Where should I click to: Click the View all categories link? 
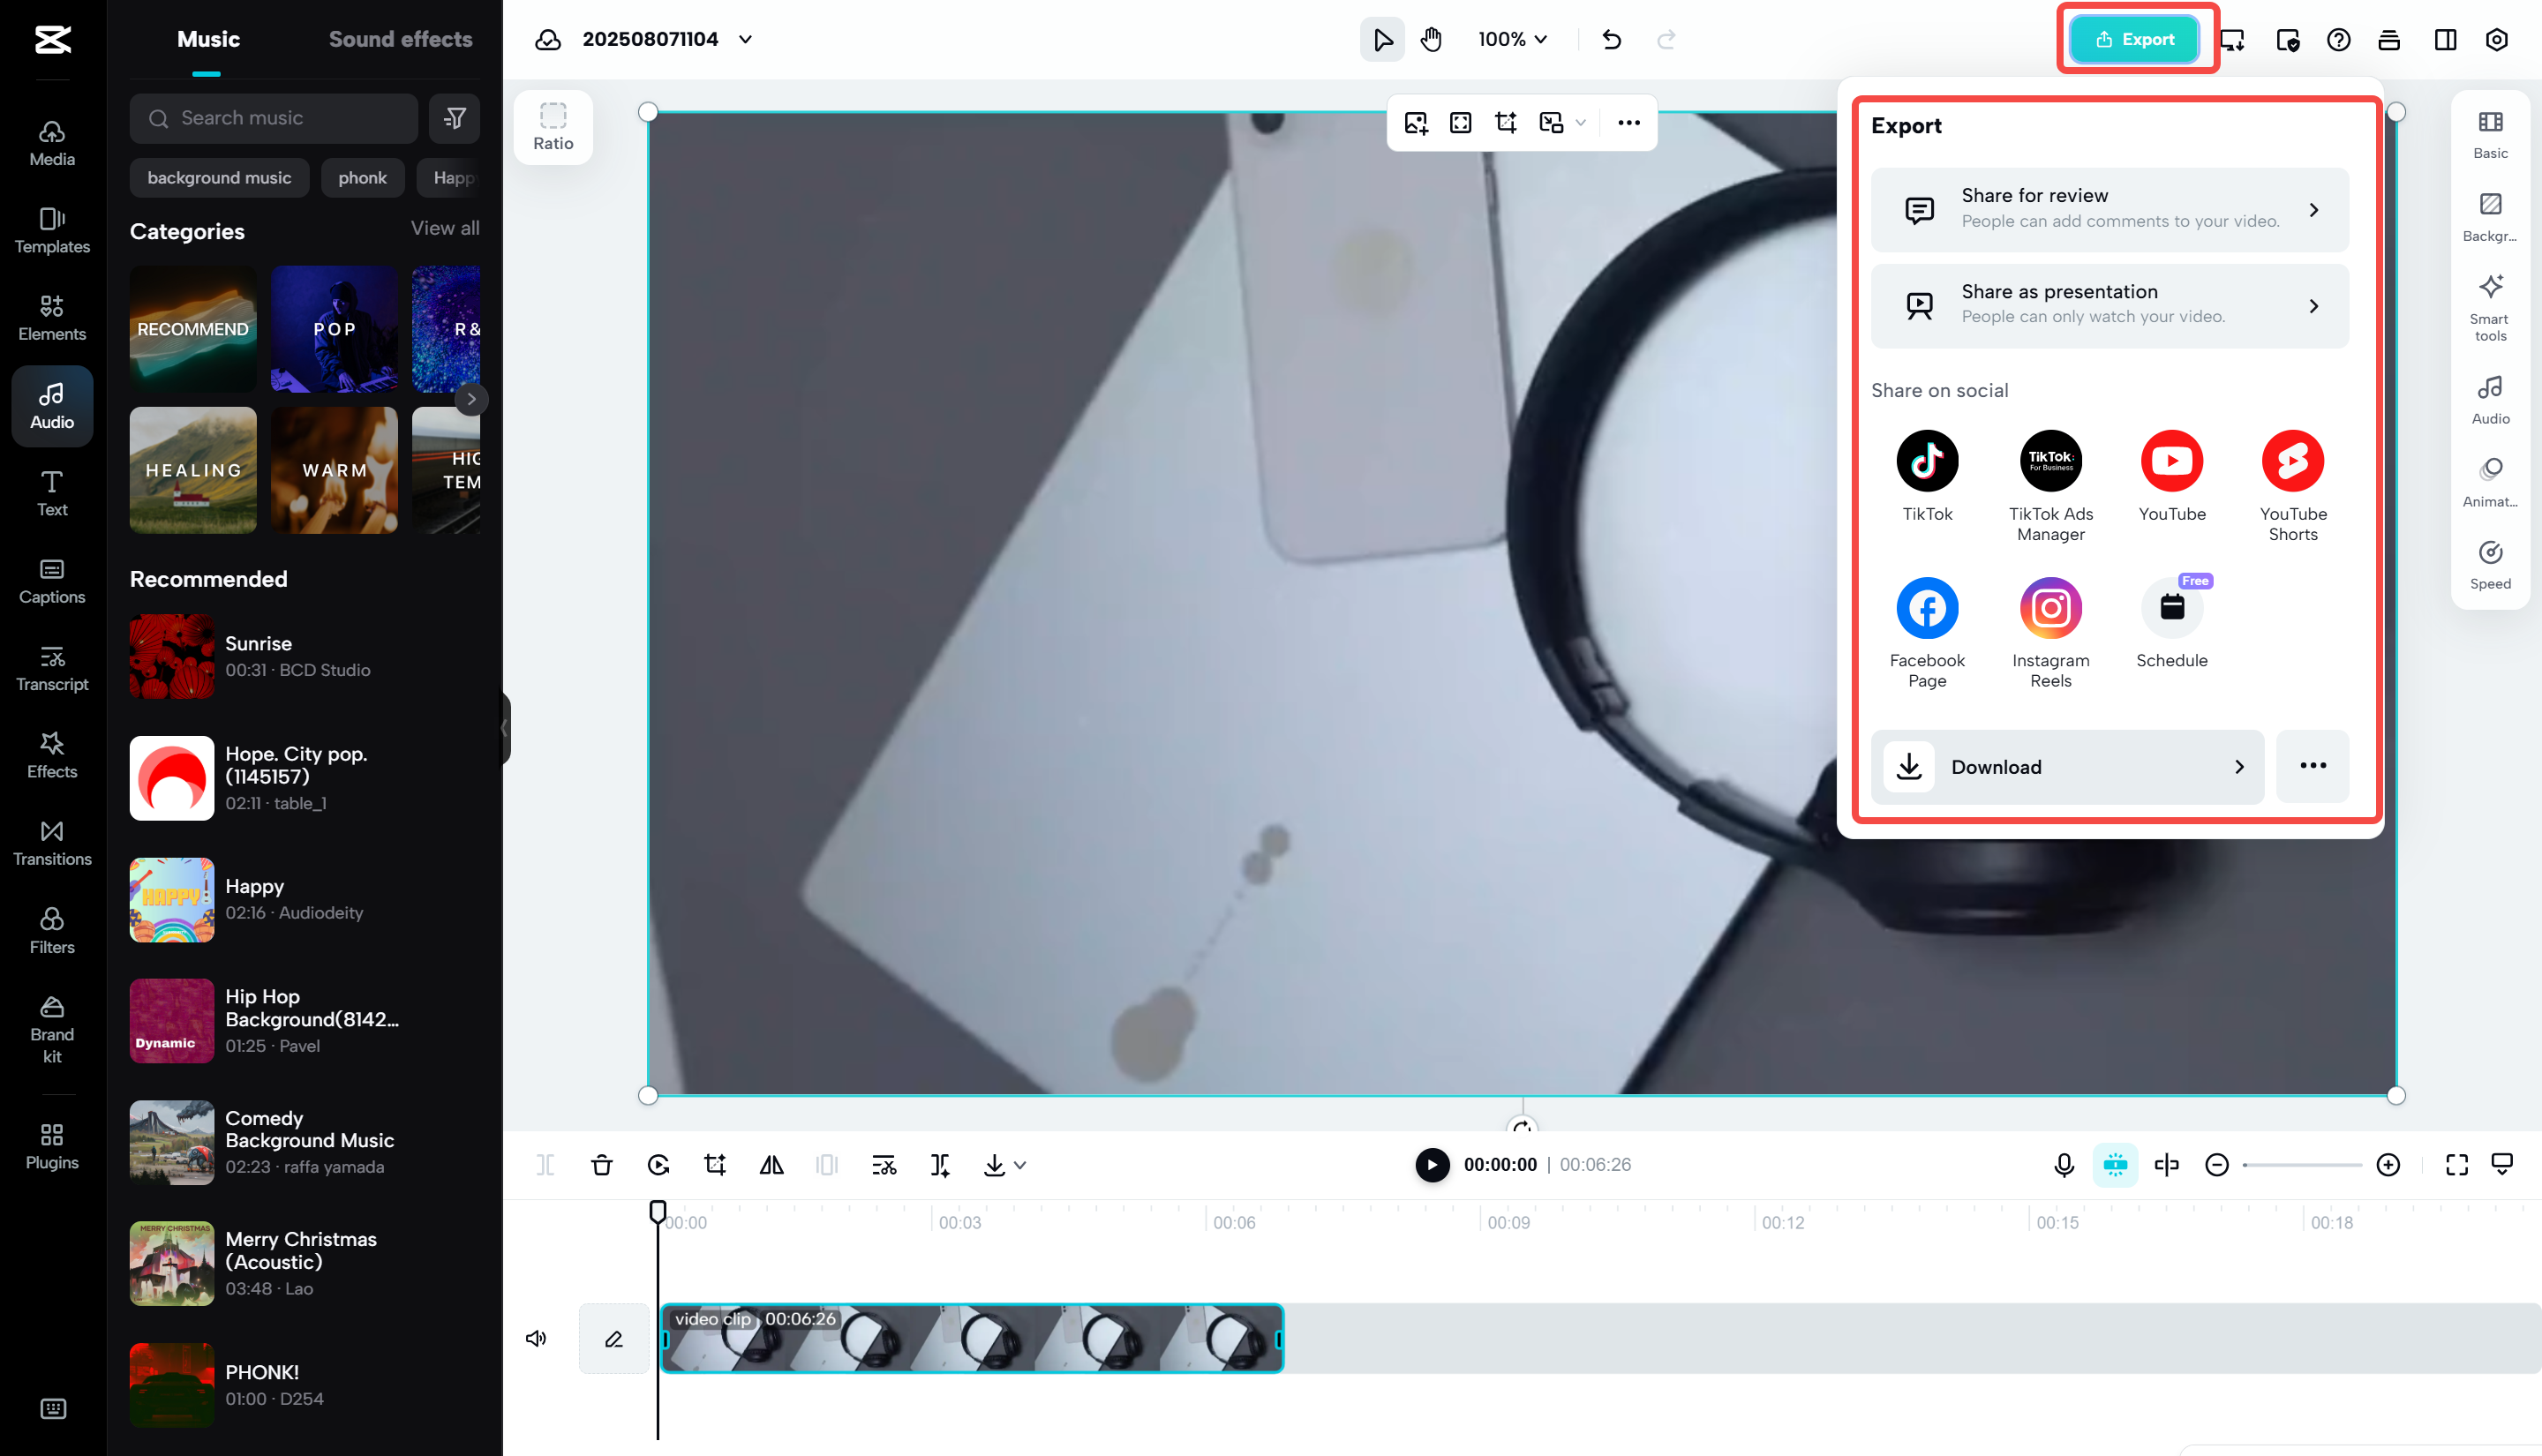pyautogui.click(x=444, y=228)
